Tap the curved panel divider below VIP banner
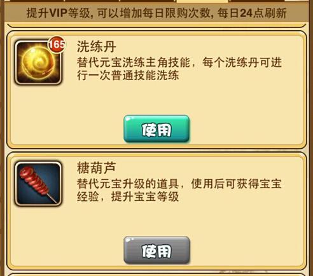 pyautogui.click(x=156, y=26)
